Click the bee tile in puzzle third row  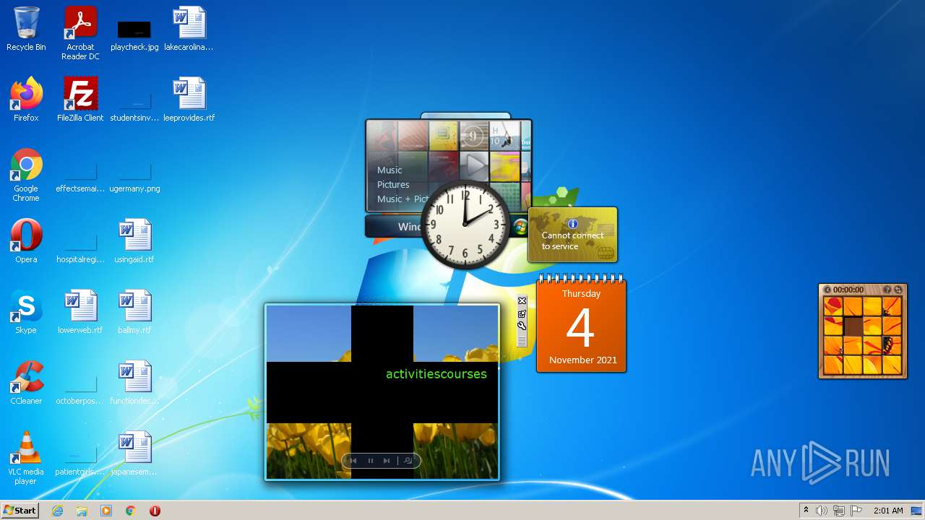(x=892, y=345)
